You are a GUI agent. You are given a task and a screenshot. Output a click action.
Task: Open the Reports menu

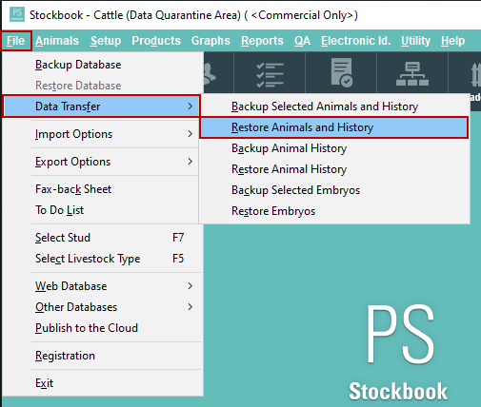point(262,41)
